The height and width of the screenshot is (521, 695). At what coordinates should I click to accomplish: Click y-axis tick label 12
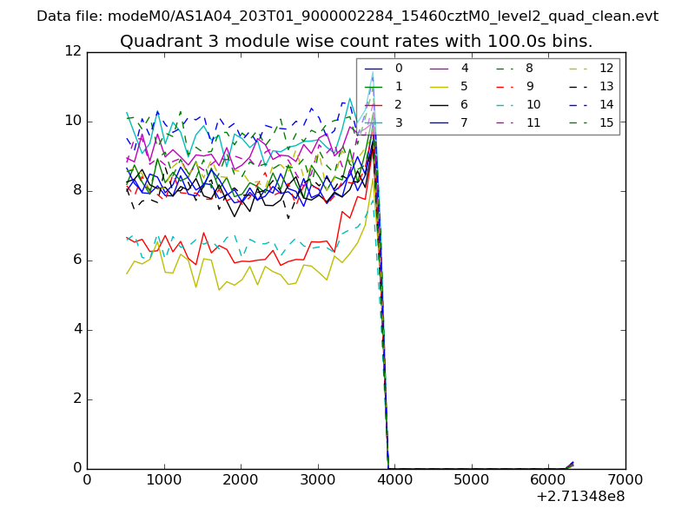coord(73,52)
